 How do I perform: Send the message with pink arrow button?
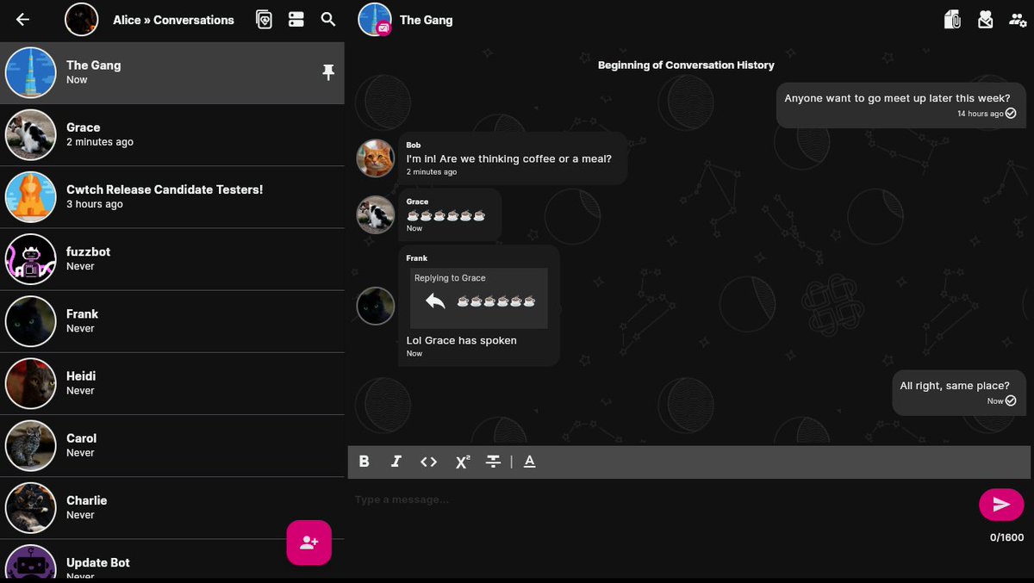click(x=1001, y=505)
